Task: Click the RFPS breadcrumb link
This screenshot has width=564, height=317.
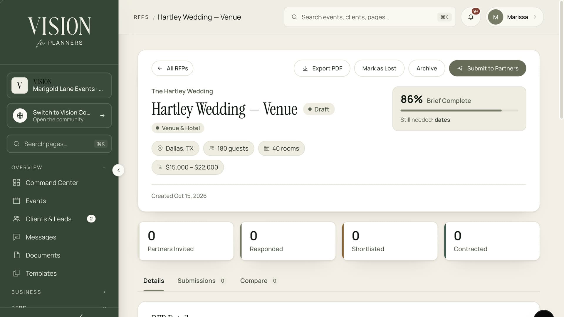Action: pyautogui.click(x=141, y=17)
